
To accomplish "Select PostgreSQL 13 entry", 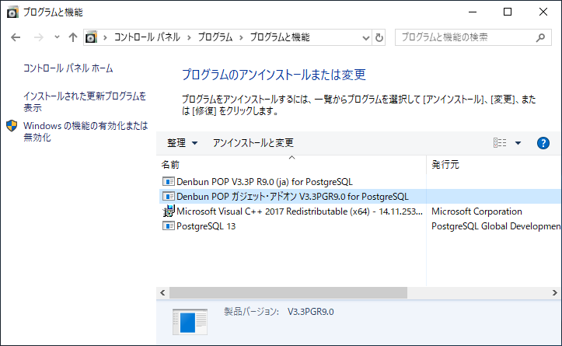I will 206,226.
